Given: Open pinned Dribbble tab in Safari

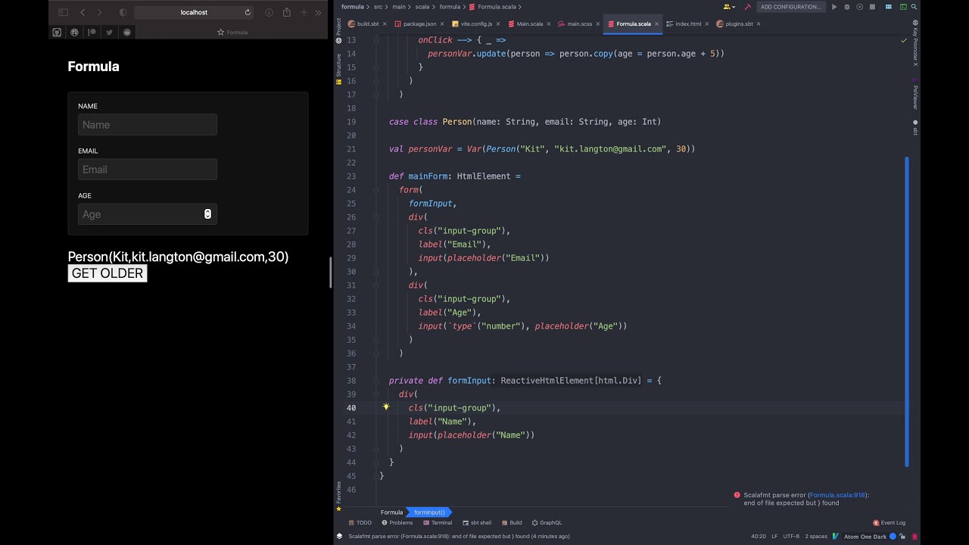Looking at the screenshot, I should click(74, 33).
